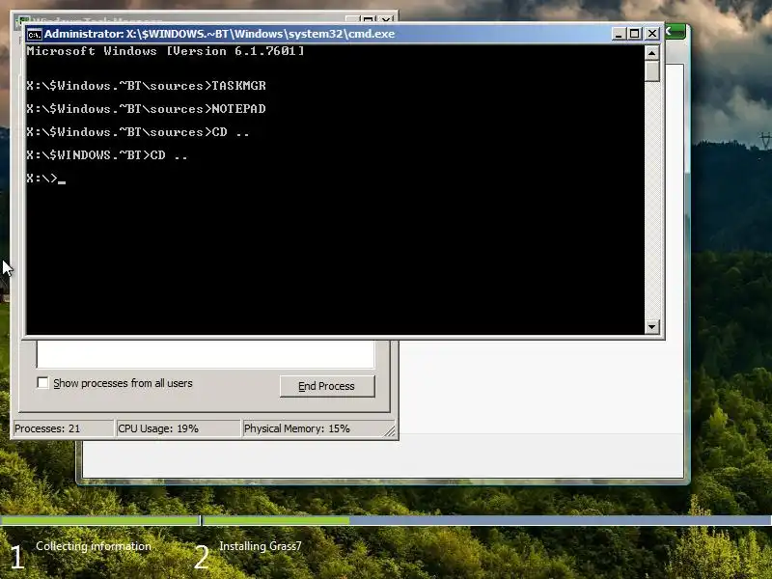Maximize the cmd.exe window

coord(635,34)
